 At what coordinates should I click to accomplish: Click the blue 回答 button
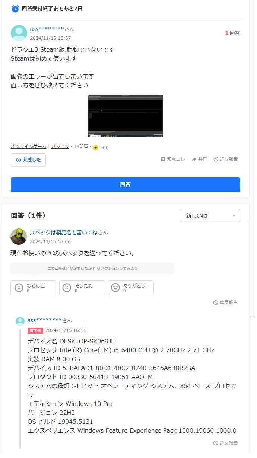(x=126, y=185)
